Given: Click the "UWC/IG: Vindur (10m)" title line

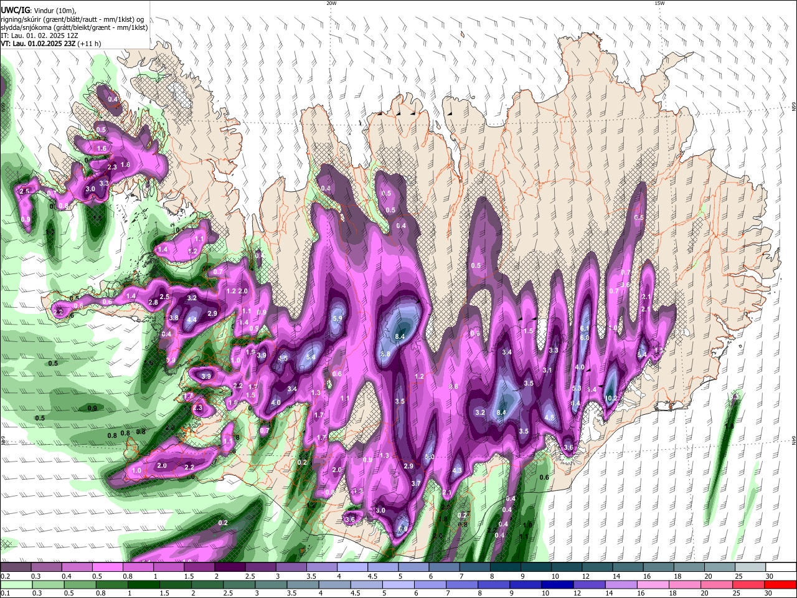Looking at the screenshot, I should (38, 9).
